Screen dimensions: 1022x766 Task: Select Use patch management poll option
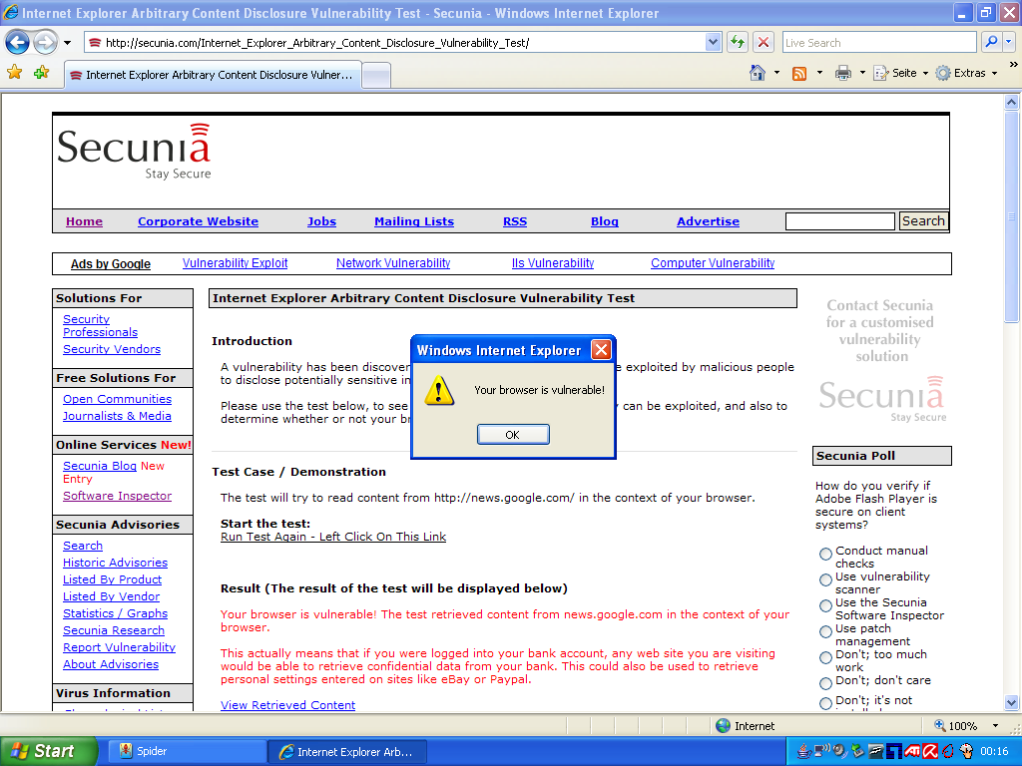point(825,631)
